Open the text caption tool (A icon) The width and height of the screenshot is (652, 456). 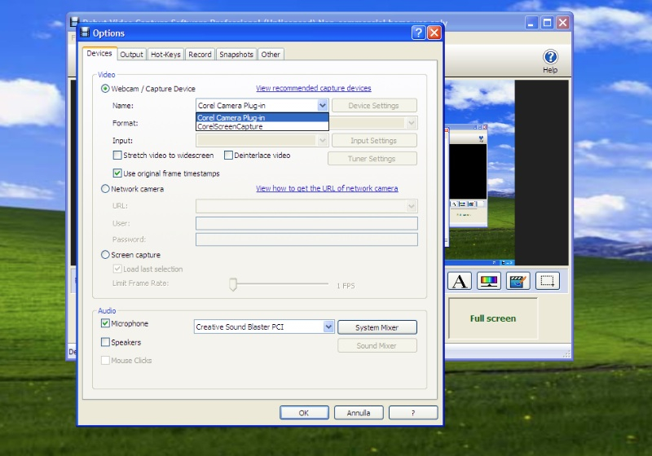460,282
